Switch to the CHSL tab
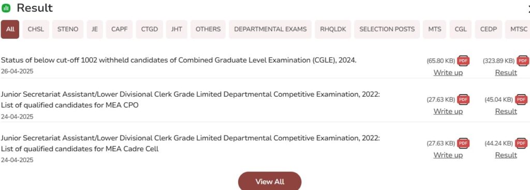 36,30
